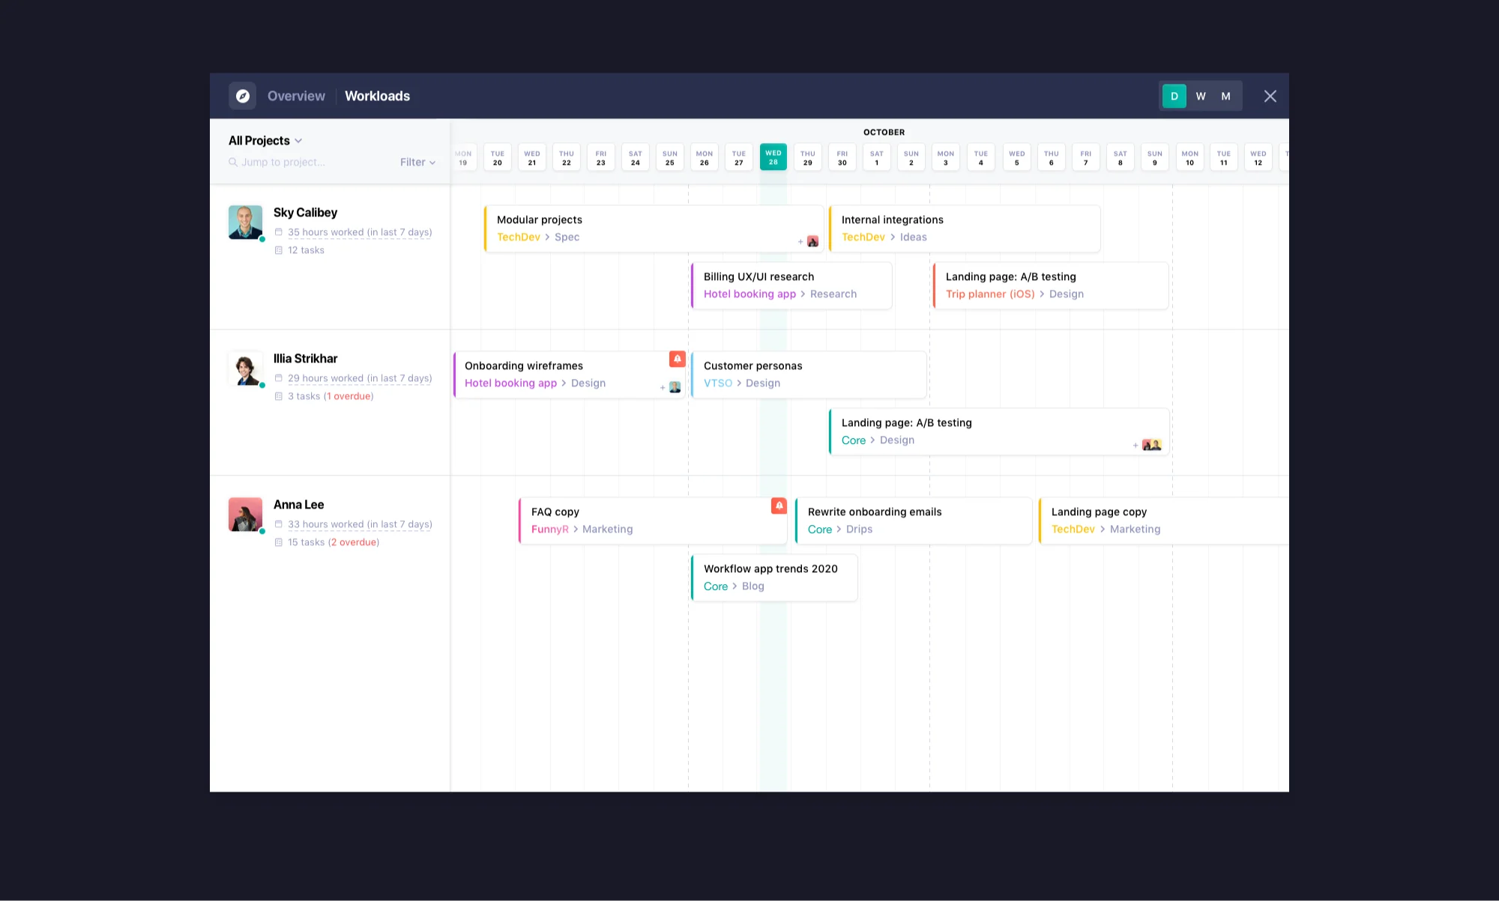Click Sky's 35 hours worked text
This screenshot has height=901, width=1499.
tap(360, 232)
